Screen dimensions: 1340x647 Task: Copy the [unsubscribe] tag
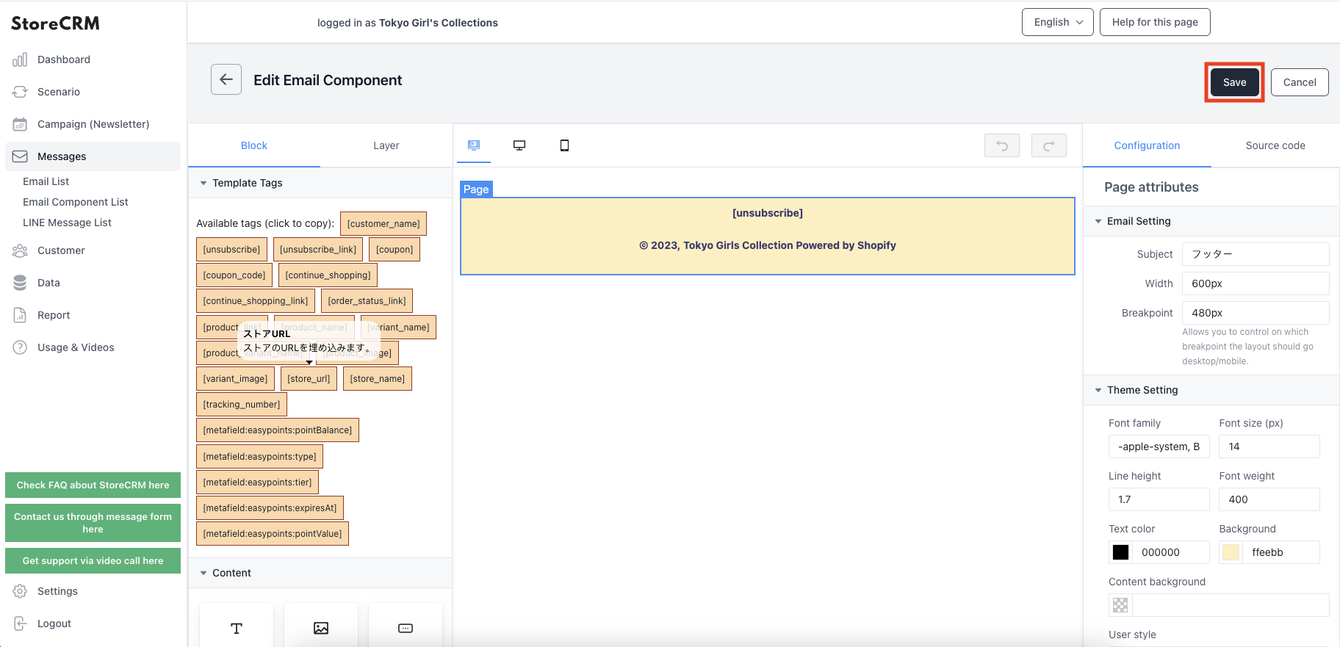point(231,250)
